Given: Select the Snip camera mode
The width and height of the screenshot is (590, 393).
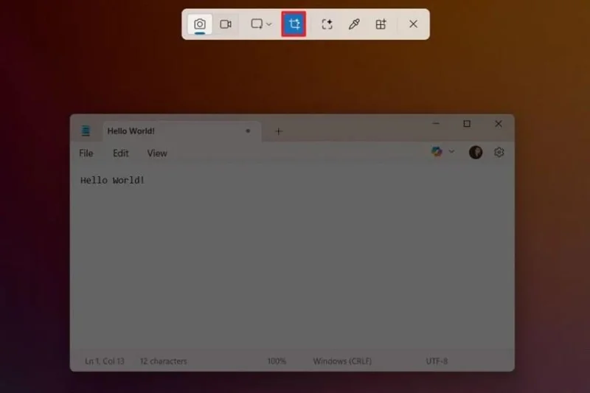Looking at the screenshot, I should click(200, 24).
